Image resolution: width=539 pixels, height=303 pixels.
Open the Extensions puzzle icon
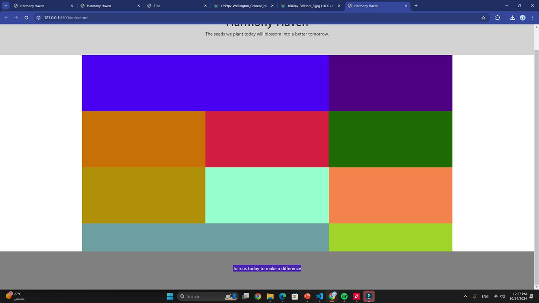pyautogui.click(x=498, y=18)
